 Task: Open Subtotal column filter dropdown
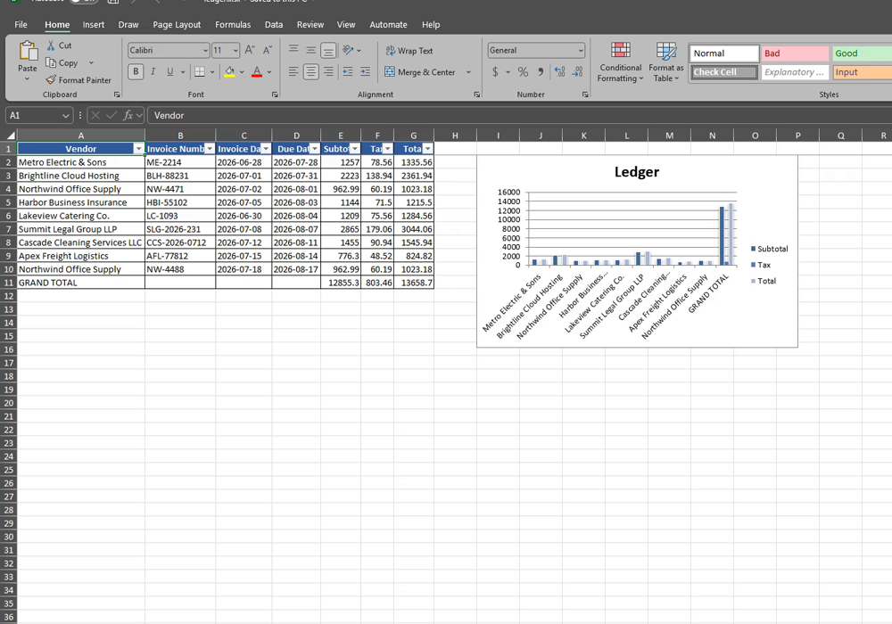click(x=355, y=149)
